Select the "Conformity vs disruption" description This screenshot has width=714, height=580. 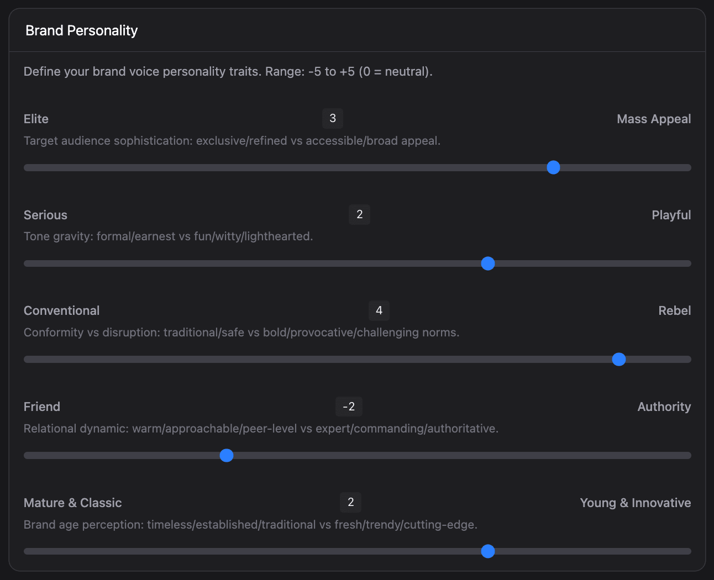coord(242,333)
